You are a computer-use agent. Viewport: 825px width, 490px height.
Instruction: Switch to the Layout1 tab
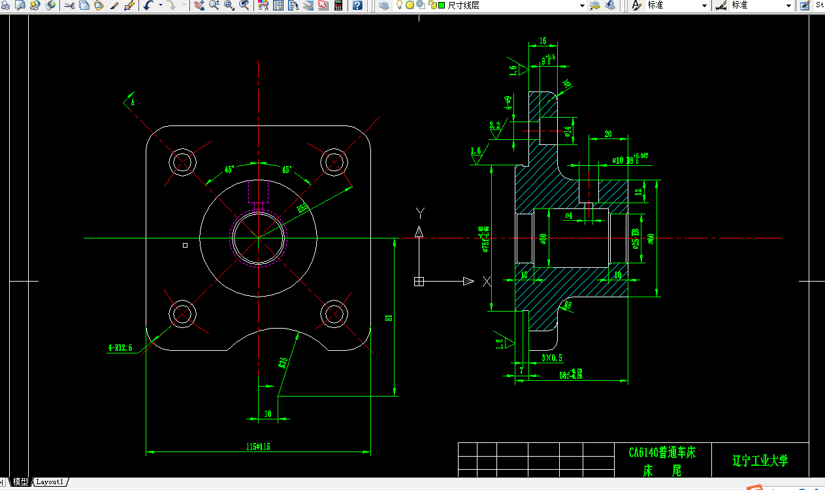pyautogui.click(x=50, y=482)
